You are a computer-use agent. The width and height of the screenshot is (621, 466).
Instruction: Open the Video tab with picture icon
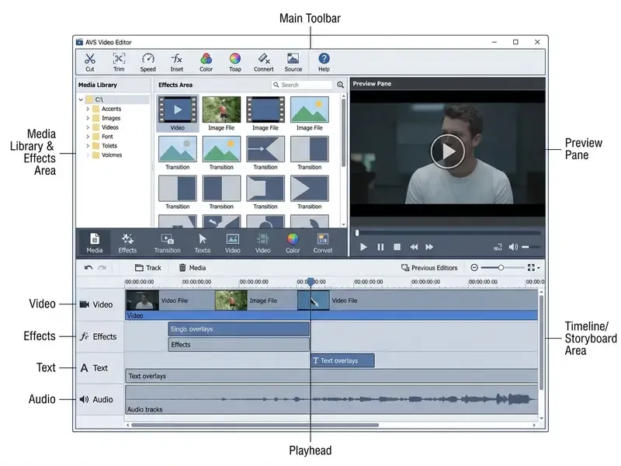(x=232, y=243)
